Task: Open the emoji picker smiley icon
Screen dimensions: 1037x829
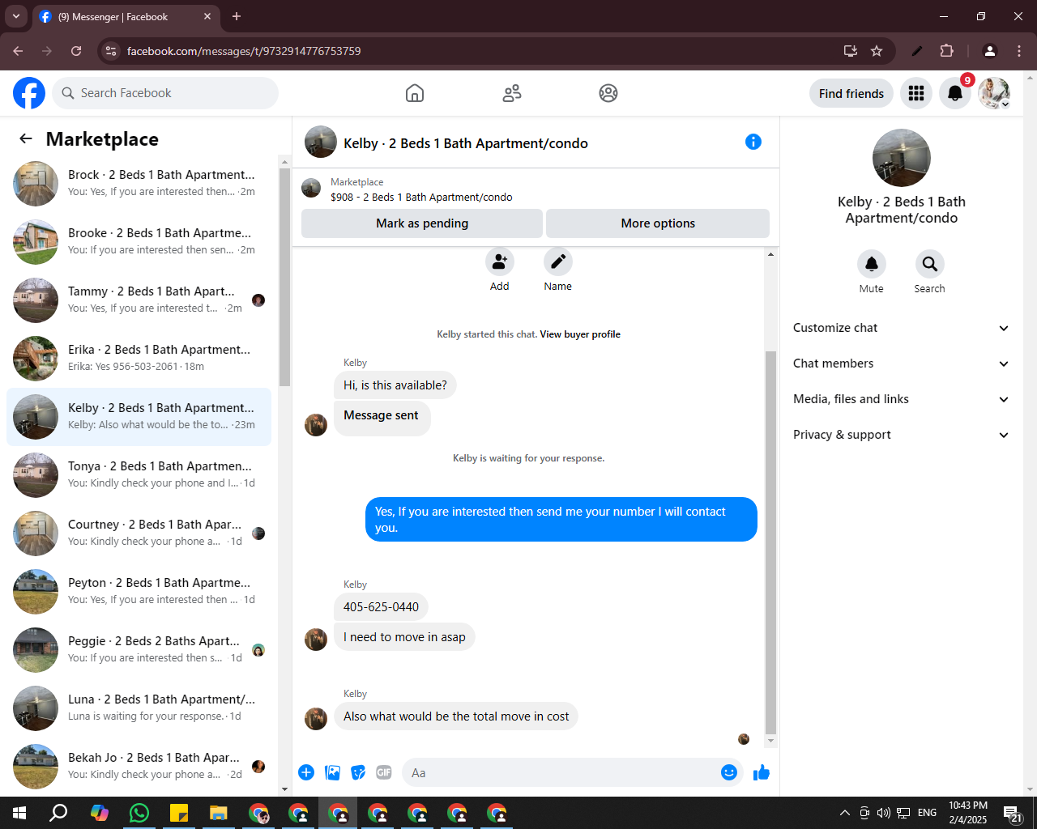Action: (x=729, y=772)
